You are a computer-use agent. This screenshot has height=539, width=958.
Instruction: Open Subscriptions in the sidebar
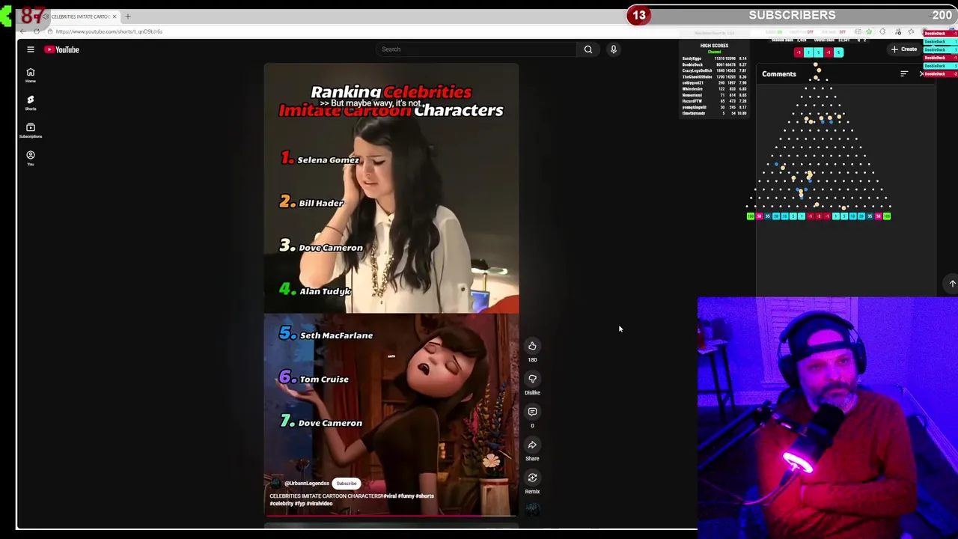point(31,130)
